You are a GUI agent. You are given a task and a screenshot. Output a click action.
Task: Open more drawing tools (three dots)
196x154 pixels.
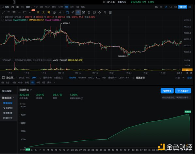click(x=31, y=12)
